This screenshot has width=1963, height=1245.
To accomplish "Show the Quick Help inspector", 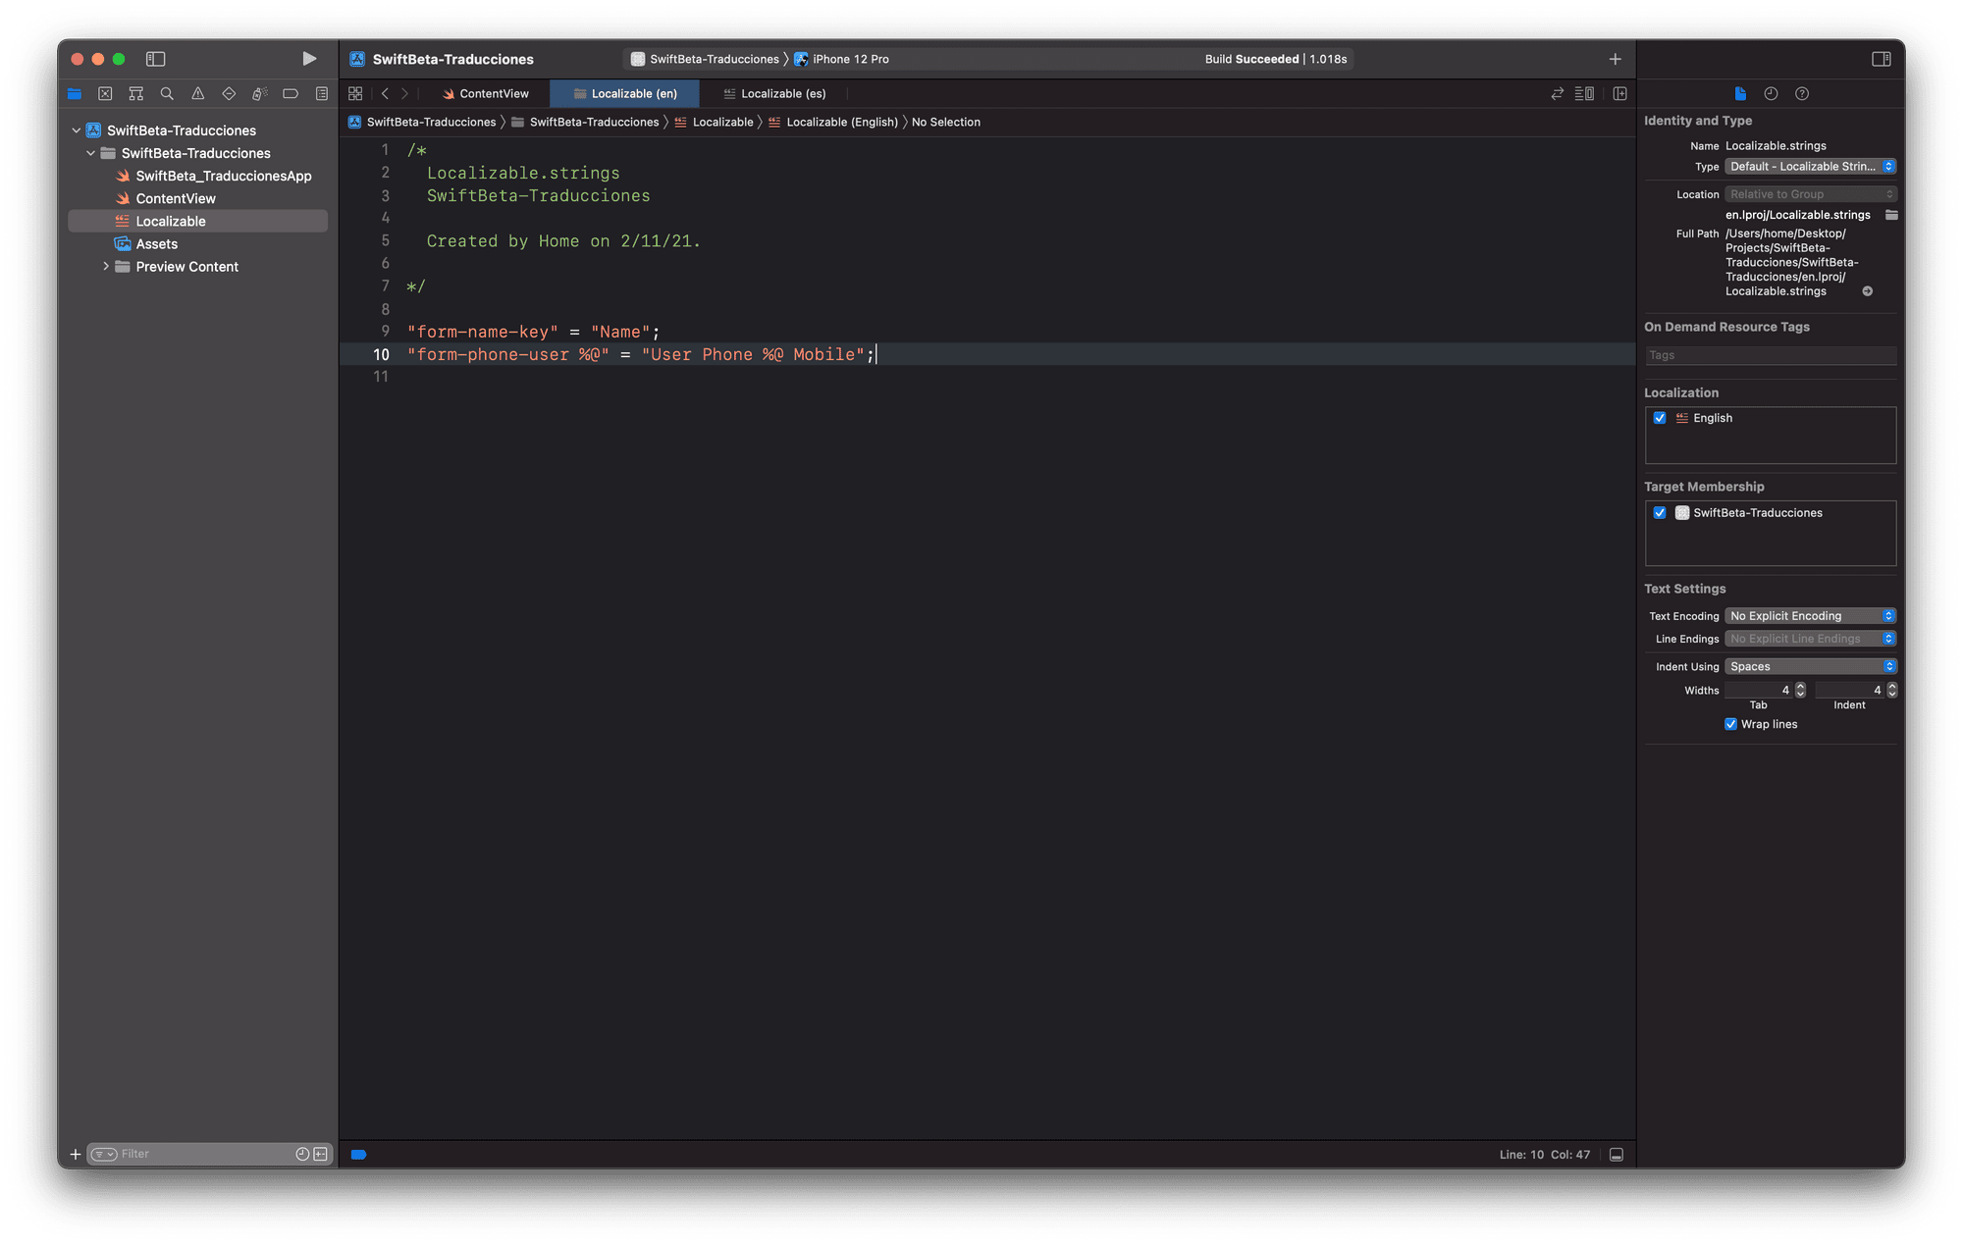I will pos(1802,94).
